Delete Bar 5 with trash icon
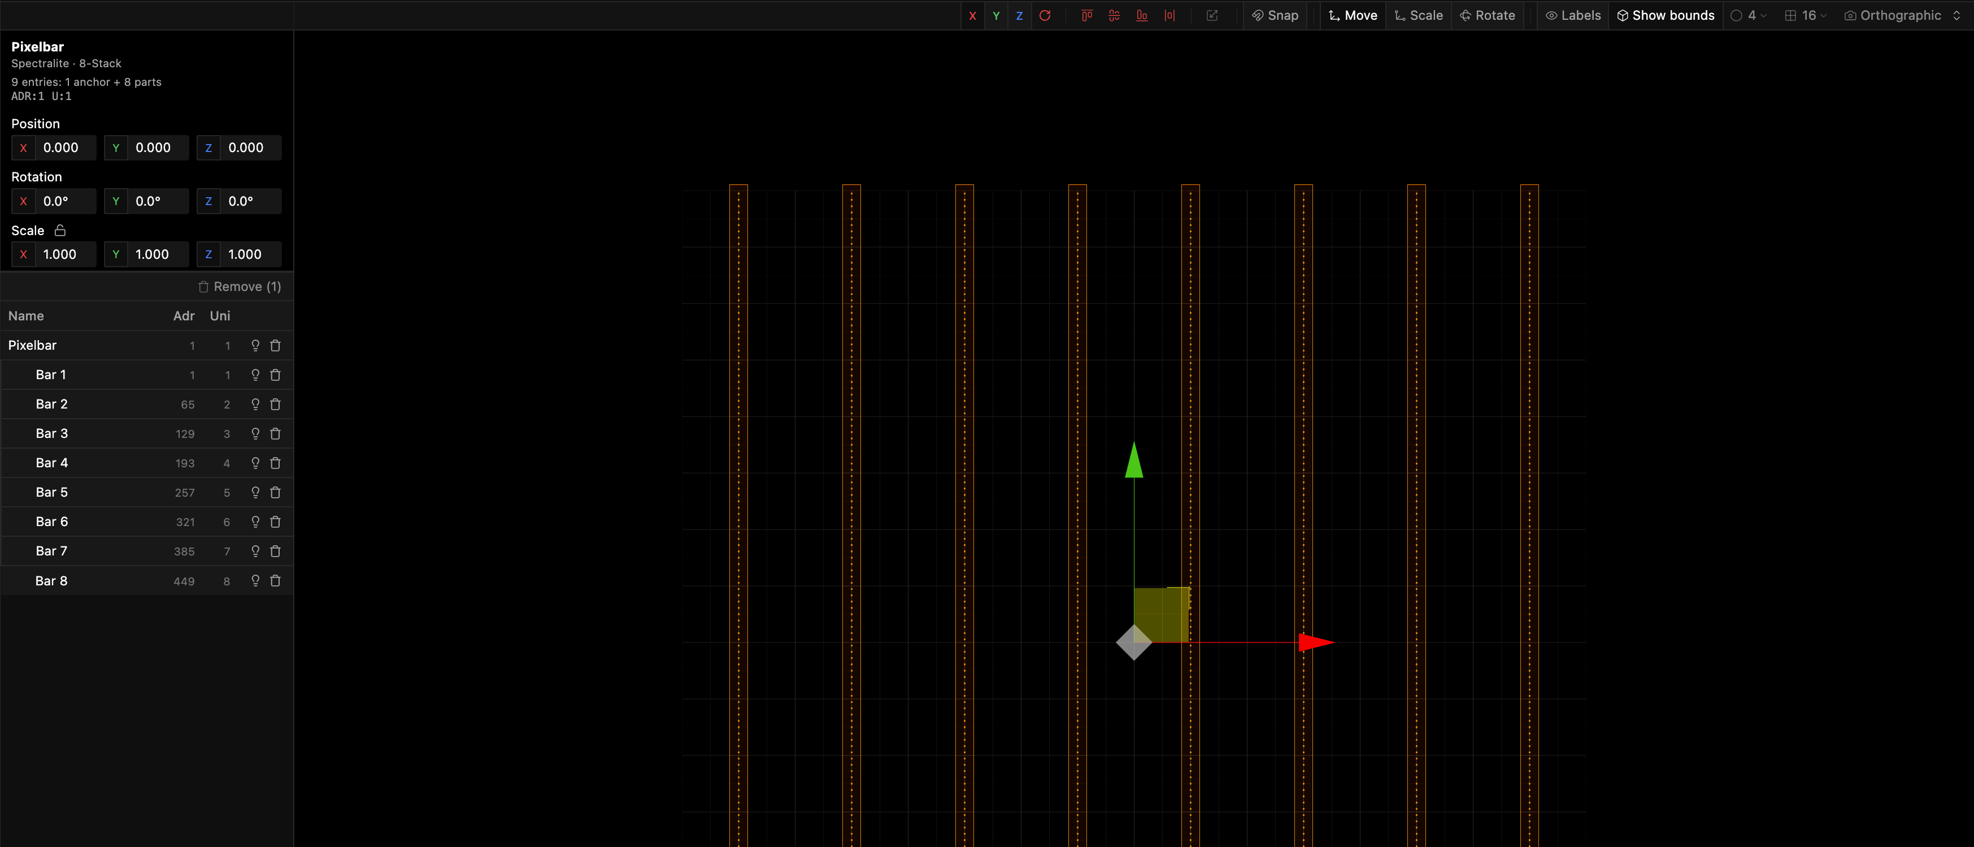 276,493
